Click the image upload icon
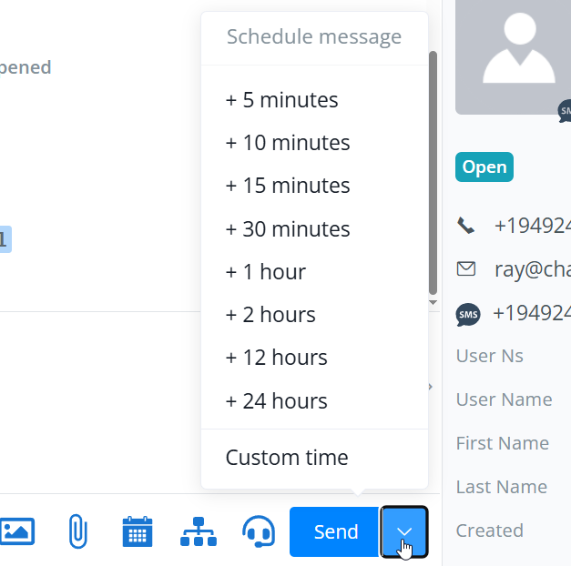The height and width of the screenshot is (566, 571). (17, 531)
